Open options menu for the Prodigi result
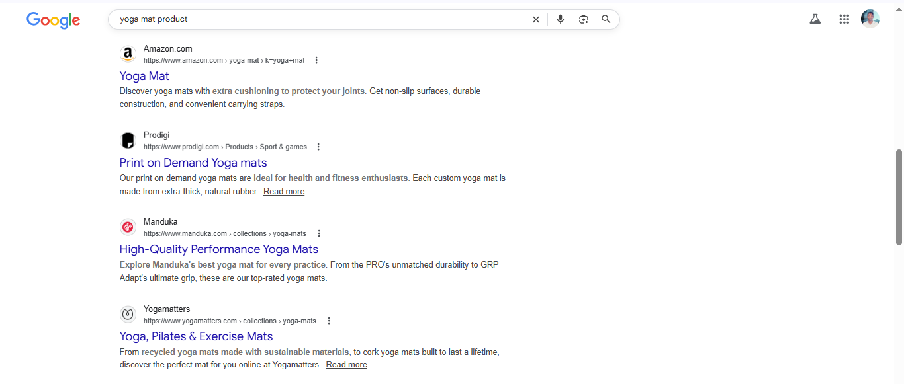The width and height of the screenshot is (904, 384). [x=318, y=147]
